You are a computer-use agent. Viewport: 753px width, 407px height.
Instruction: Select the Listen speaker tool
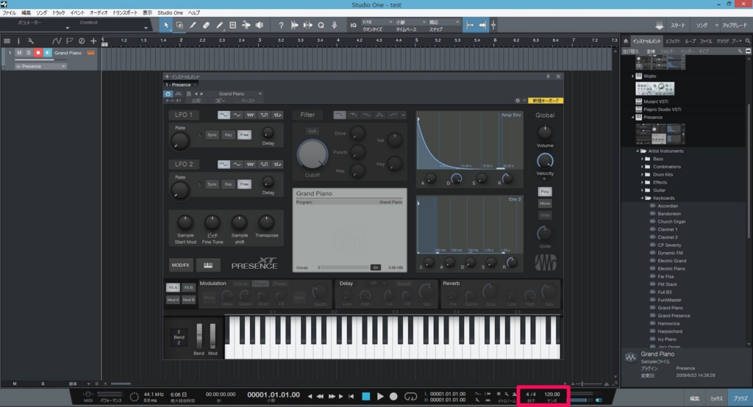click(x=260, y=26)
